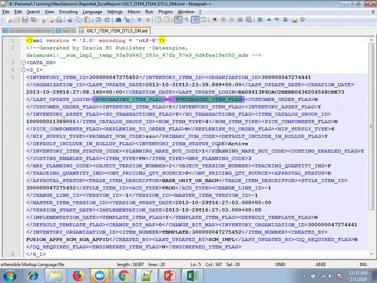Open the Replace toolbar icon
This screenshot has width=377, height=283.
(127, 20)
